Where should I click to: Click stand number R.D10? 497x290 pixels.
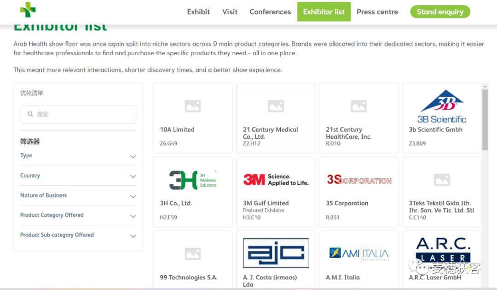333,143
